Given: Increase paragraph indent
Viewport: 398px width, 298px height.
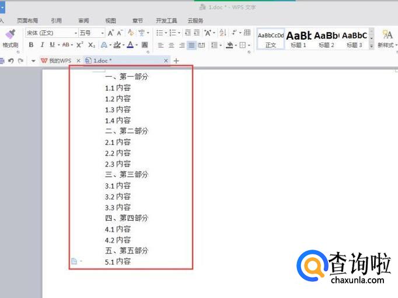Looking at the screenshot, I should point(197,33).
